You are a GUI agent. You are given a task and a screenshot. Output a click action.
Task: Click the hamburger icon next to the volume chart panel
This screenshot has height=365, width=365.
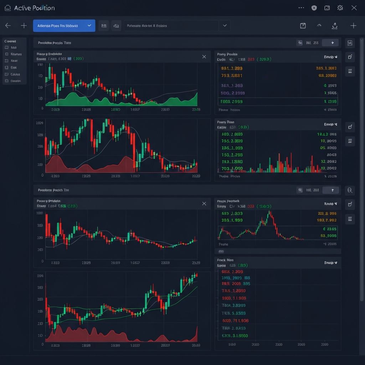click(350, 141)
